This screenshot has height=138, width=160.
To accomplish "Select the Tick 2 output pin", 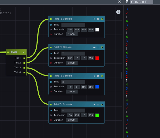I will tap(24, 63).
